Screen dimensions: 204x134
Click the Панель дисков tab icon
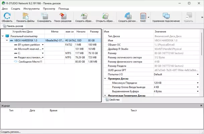point(5,26)
